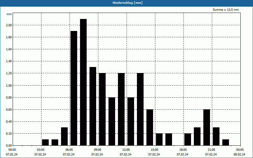253x158 pixels.
Task: Click the 12:00 time label
Action: (x=126, y=150)
